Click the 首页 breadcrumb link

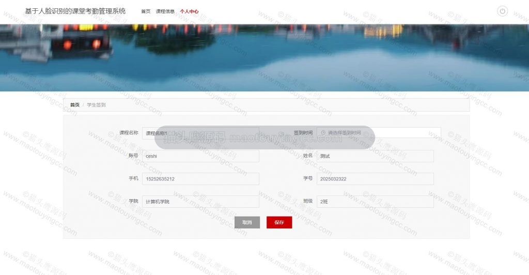(75, 105)
